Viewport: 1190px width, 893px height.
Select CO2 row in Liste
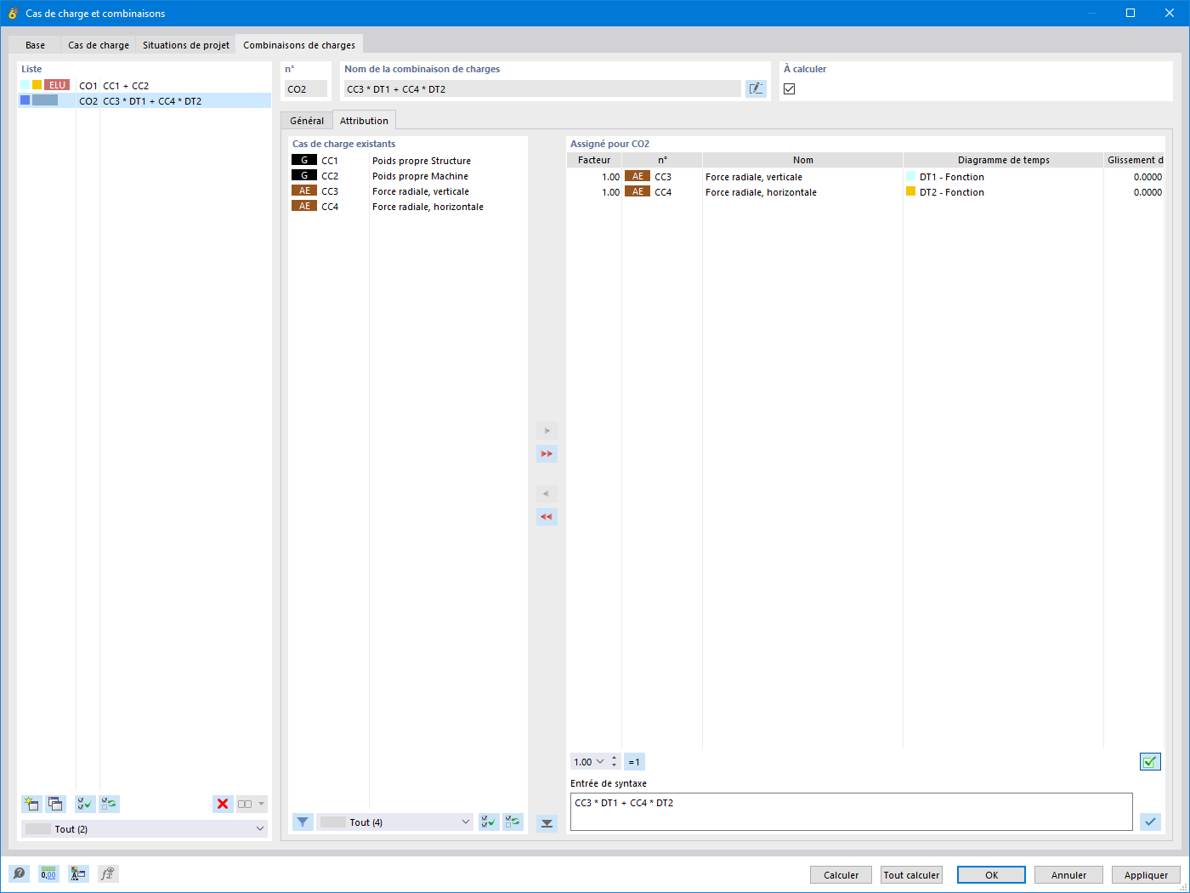click(x=144, y=100)
